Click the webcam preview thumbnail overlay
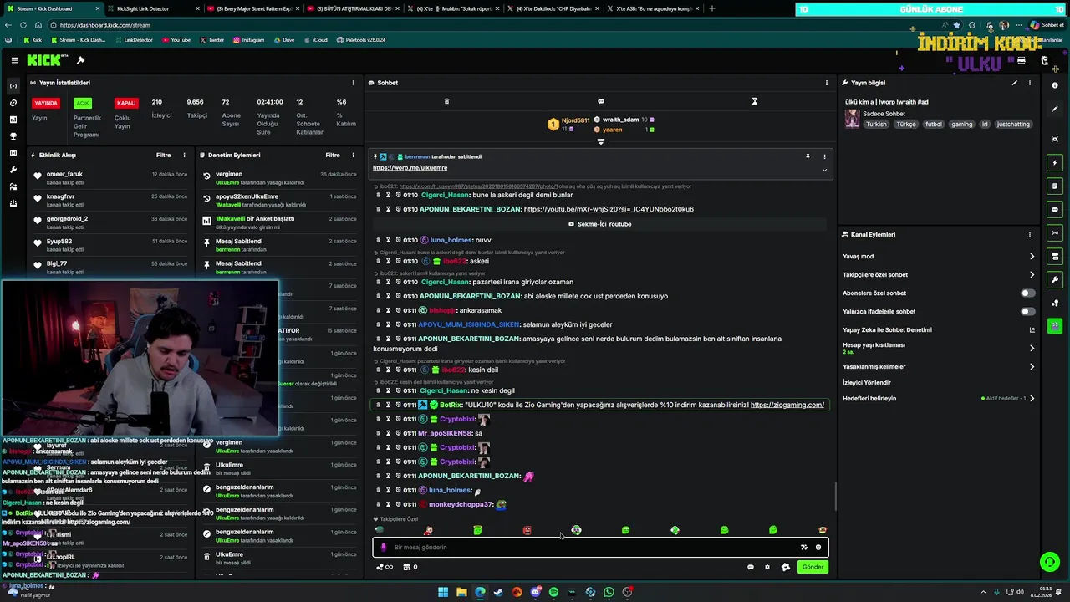The width and height of the screenshot is (1070, 602). point(139,358)
